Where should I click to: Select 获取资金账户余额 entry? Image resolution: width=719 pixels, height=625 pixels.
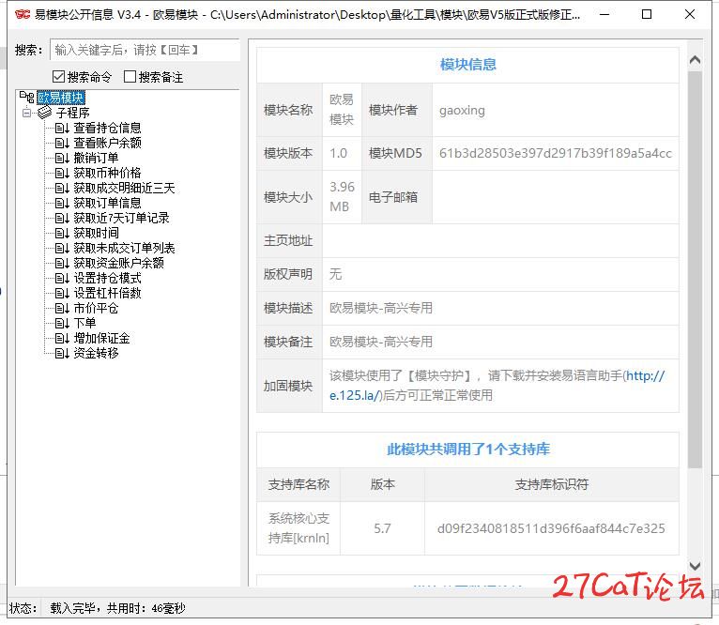point(119,263)
